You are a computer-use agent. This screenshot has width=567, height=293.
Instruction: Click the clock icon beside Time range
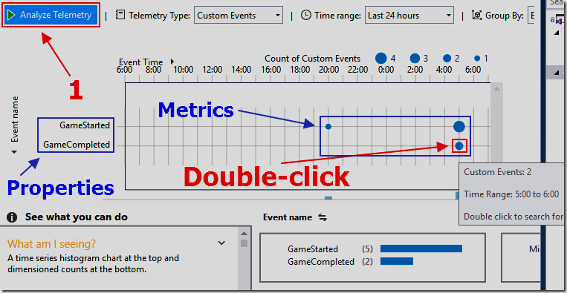point(306,15)
